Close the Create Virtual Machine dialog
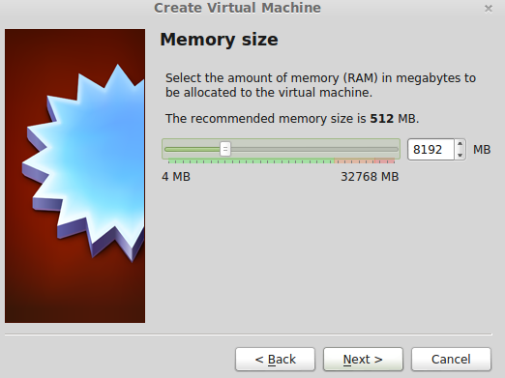 pyautogui.click(x=489, y=9)
